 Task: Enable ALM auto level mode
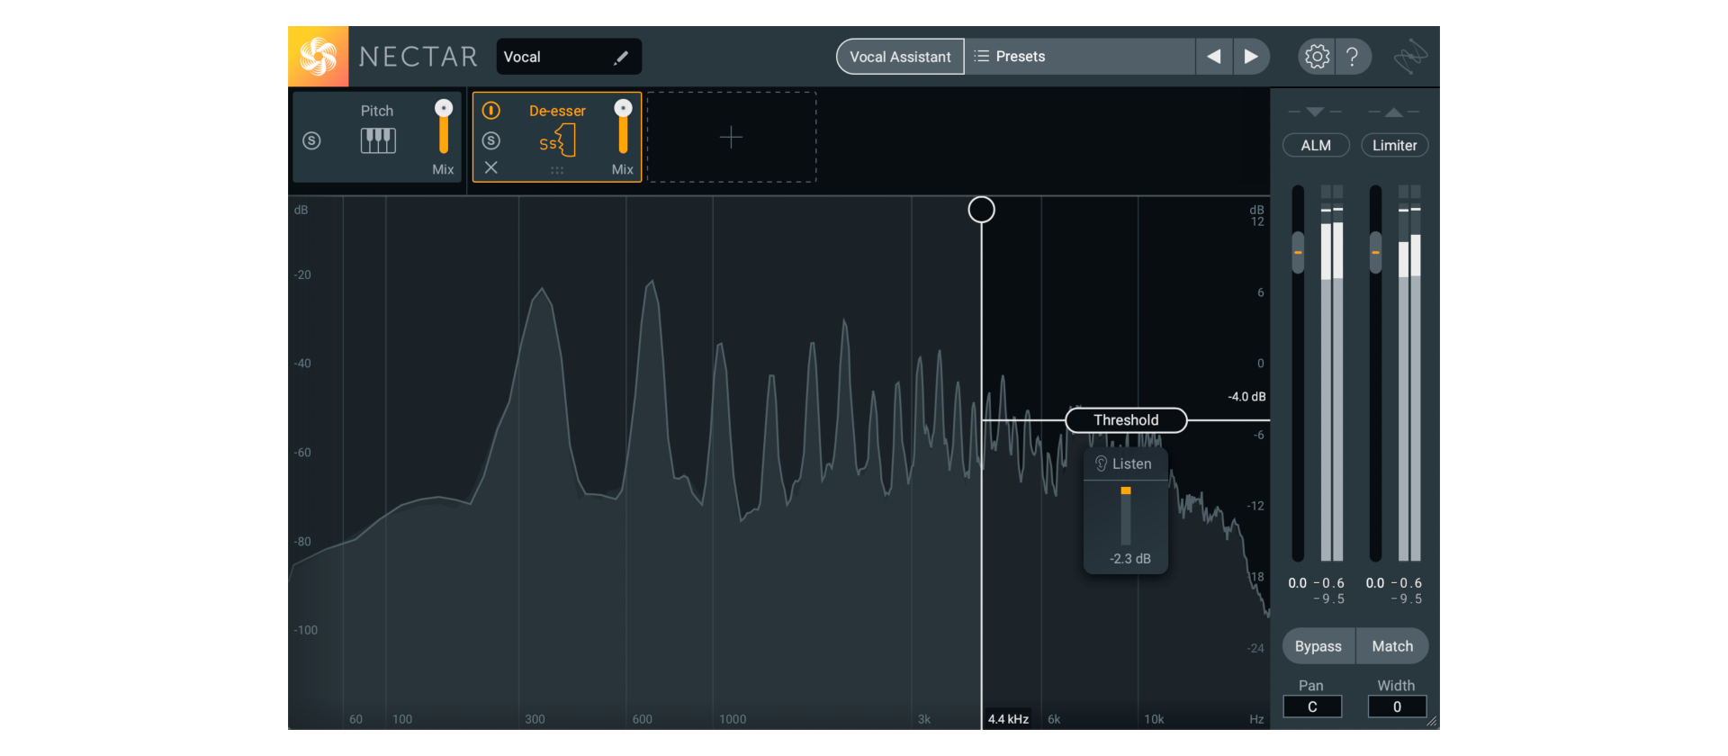[1316, 145]
